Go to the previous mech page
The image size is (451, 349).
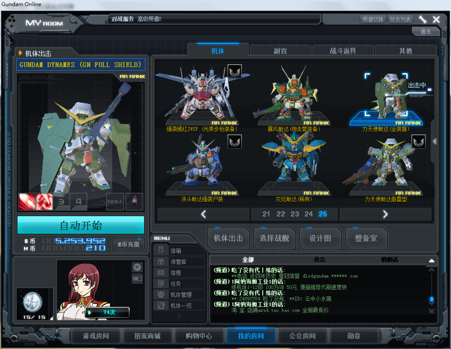click(x=203, y=214)
